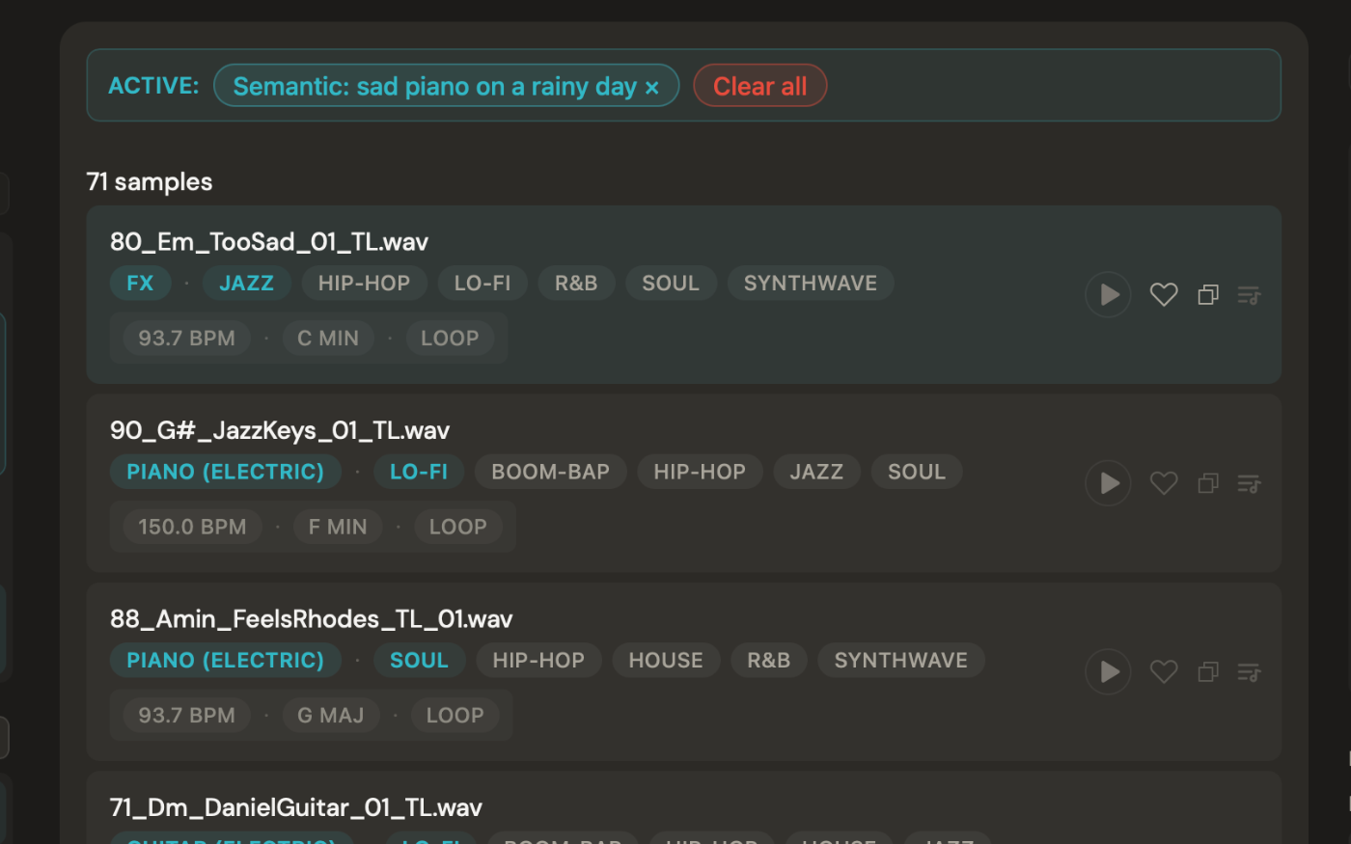
Task: Toggle favorite on the 88_Amin_FeelsRhodes sample
Action: [1164, 671]
